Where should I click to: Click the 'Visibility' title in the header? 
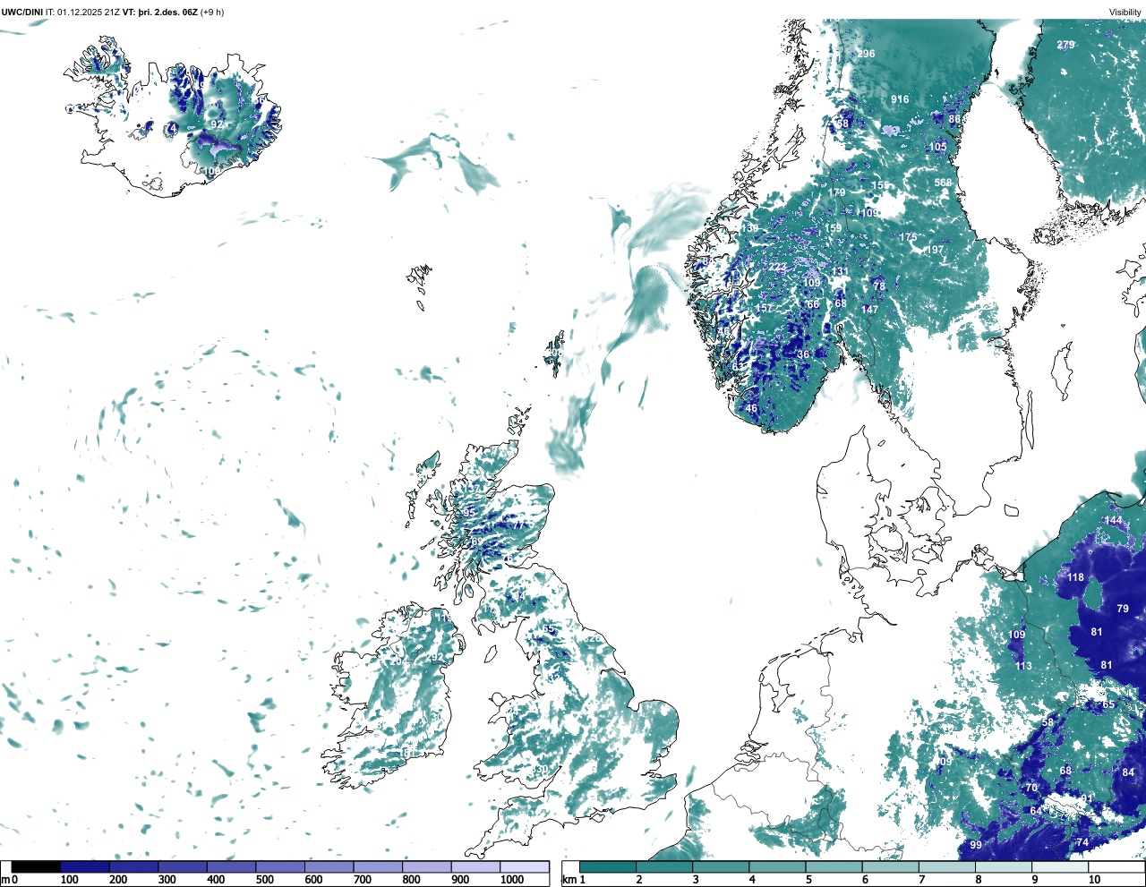(x=1125, y=13)
